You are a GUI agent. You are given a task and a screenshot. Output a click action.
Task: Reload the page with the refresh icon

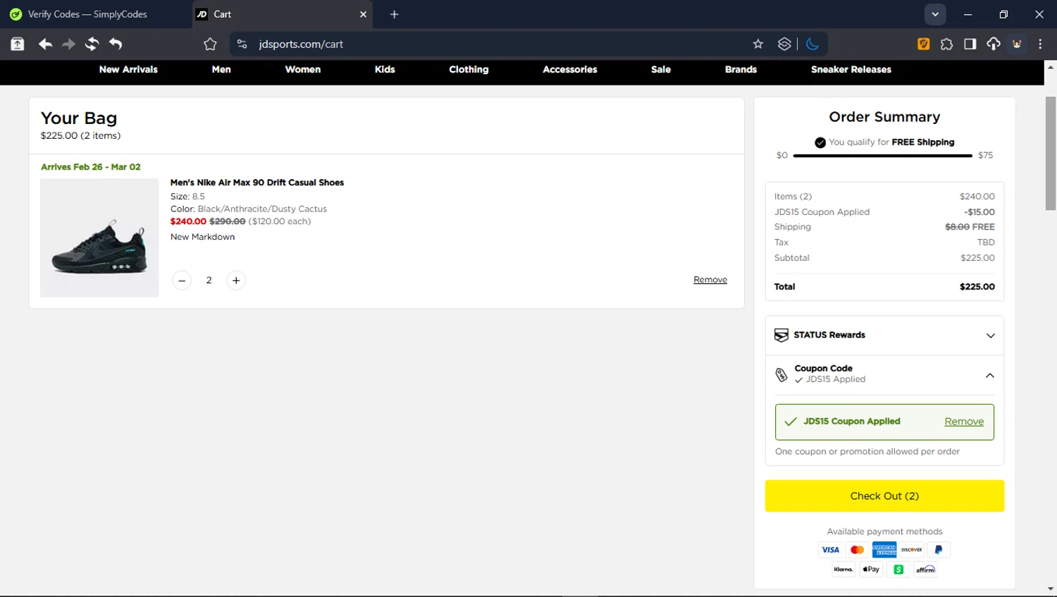click(92, 44)
